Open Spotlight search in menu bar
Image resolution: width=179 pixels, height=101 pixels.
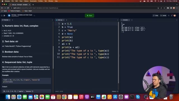[x=159, y=1]
